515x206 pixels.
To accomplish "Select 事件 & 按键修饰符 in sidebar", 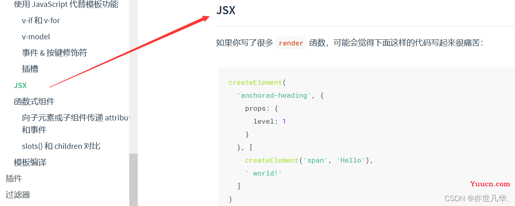I will (54, 53).
